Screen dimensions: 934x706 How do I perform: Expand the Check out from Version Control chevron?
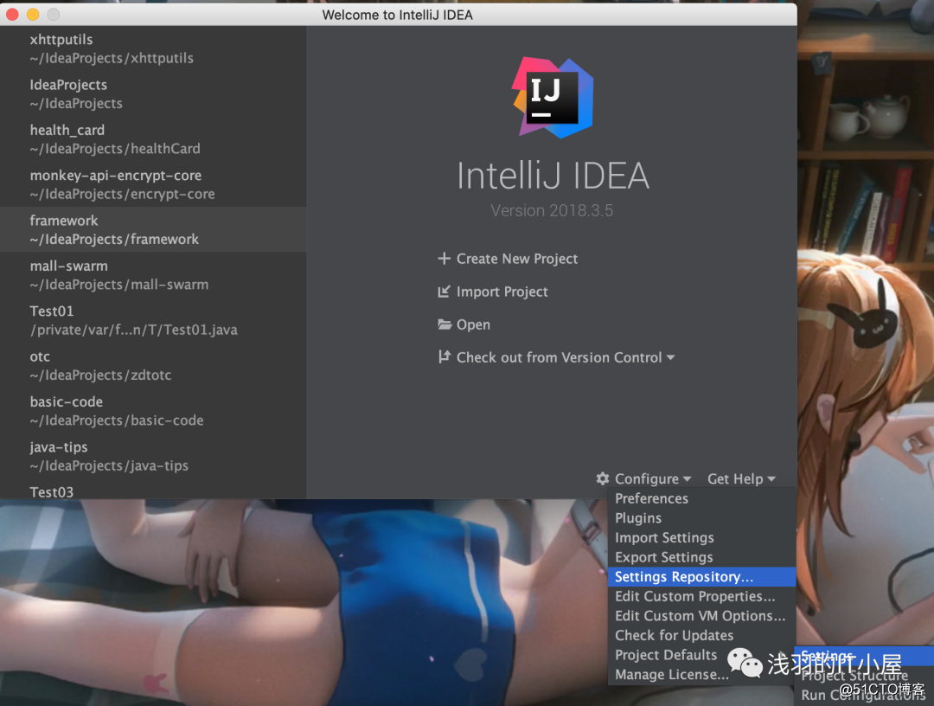point(671,356)
